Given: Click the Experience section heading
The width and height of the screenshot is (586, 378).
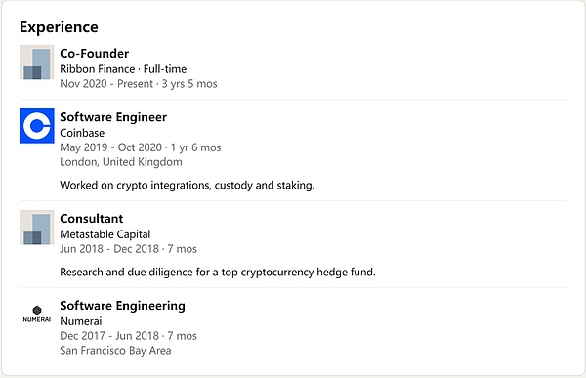Looking at the screenshot, I should (59, 27).
